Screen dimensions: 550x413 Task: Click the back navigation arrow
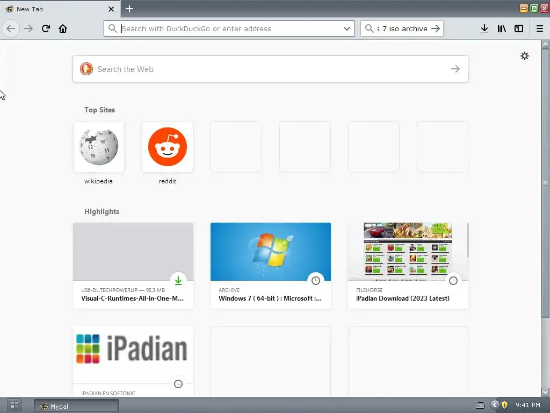(x=11, y=29)
